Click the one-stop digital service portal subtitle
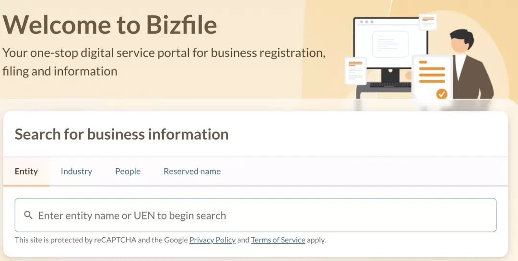 [x=164, y=62]
